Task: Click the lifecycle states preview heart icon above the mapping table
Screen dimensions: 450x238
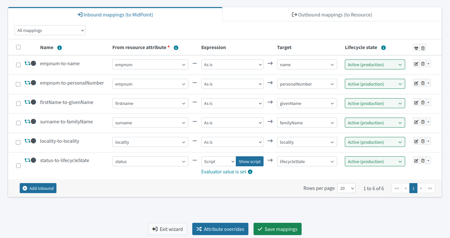Action: [416, 47]
